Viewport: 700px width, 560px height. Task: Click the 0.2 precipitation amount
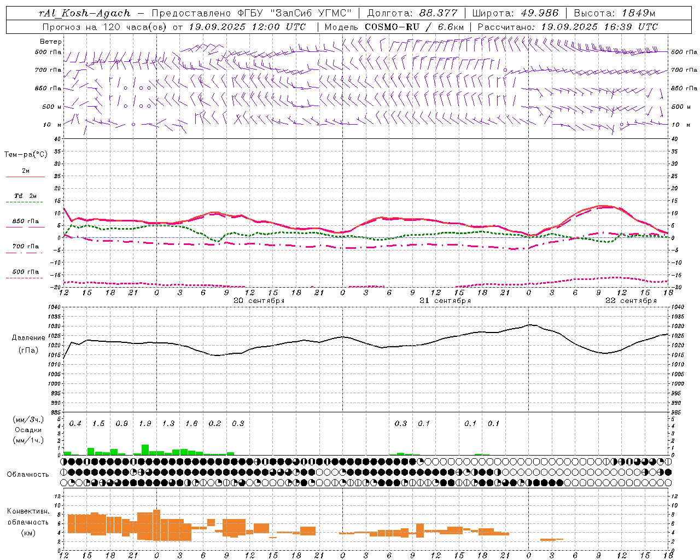coord(215,424)
